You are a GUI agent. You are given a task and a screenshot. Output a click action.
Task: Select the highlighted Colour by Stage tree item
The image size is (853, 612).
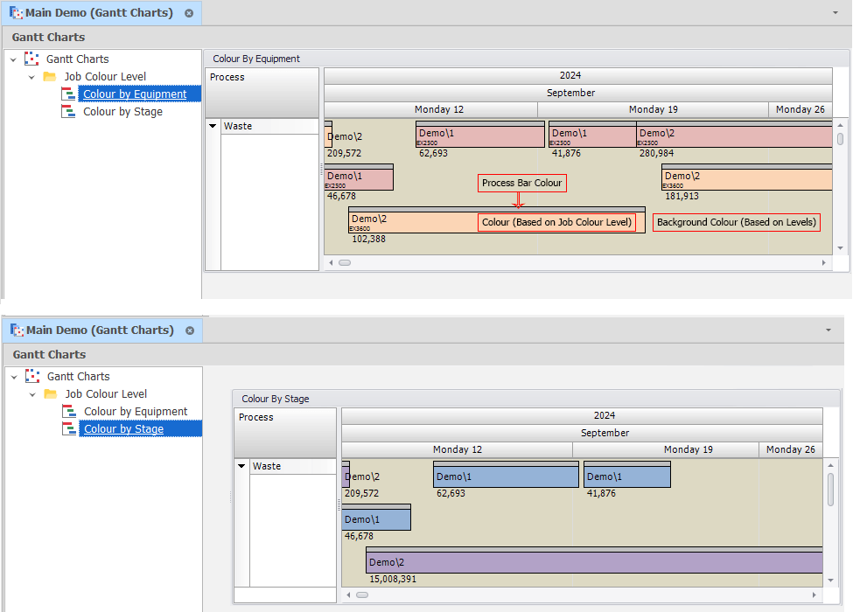point(123,429)
